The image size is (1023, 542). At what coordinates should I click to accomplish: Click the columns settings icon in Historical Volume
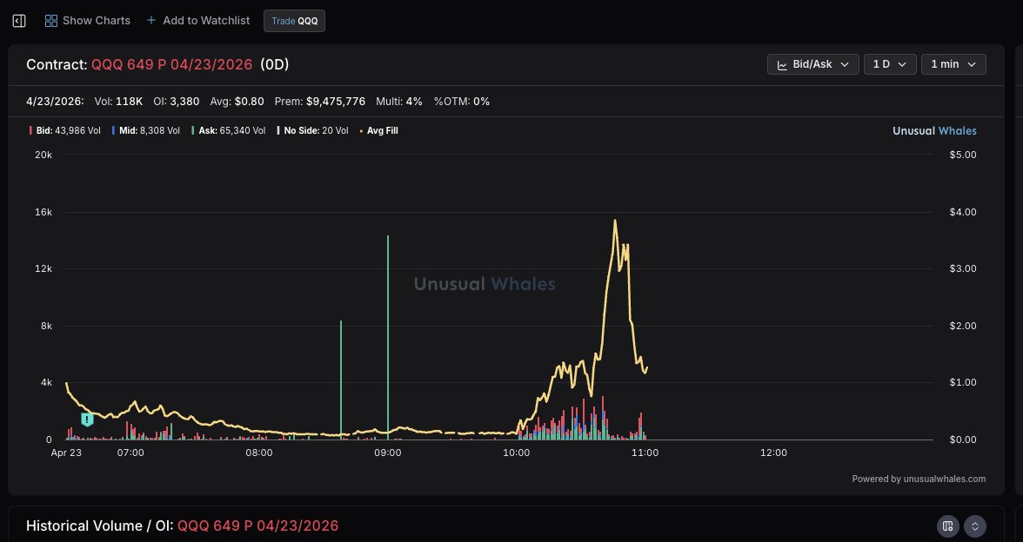coord(948,525)
